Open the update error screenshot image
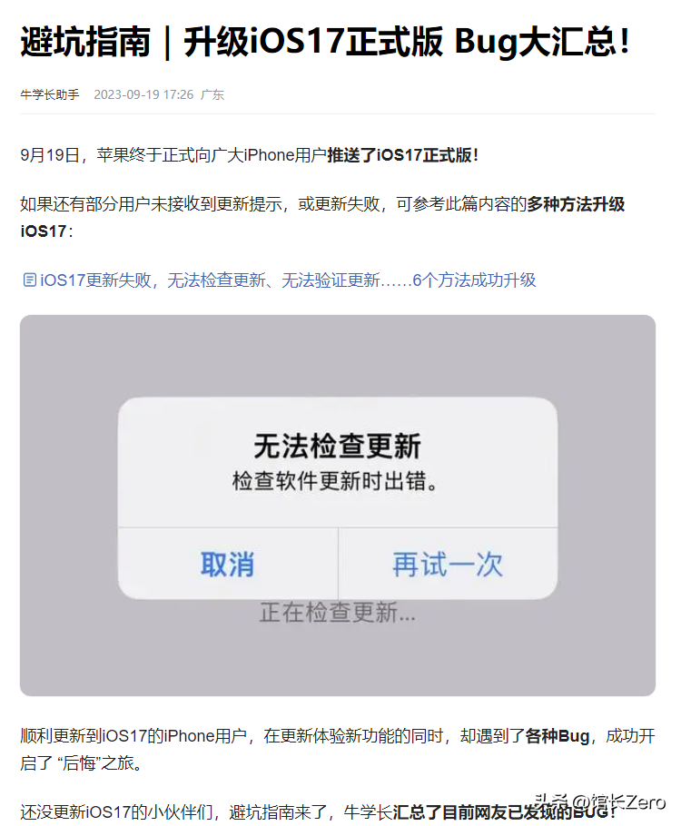 point(338,506)
